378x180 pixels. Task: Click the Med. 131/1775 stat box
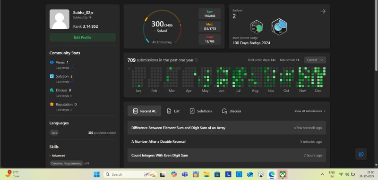(x=210, y=26)
